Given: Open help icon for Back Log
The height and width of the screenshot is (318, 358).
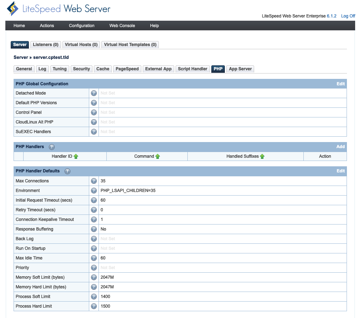Looking at the screenshot, I should (94, 239).
